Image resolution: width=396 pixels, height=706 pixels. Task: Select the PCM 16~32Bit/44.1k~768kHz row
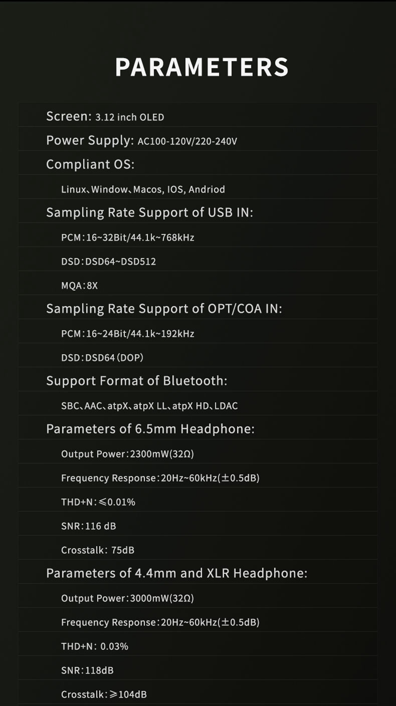[128, 237]
